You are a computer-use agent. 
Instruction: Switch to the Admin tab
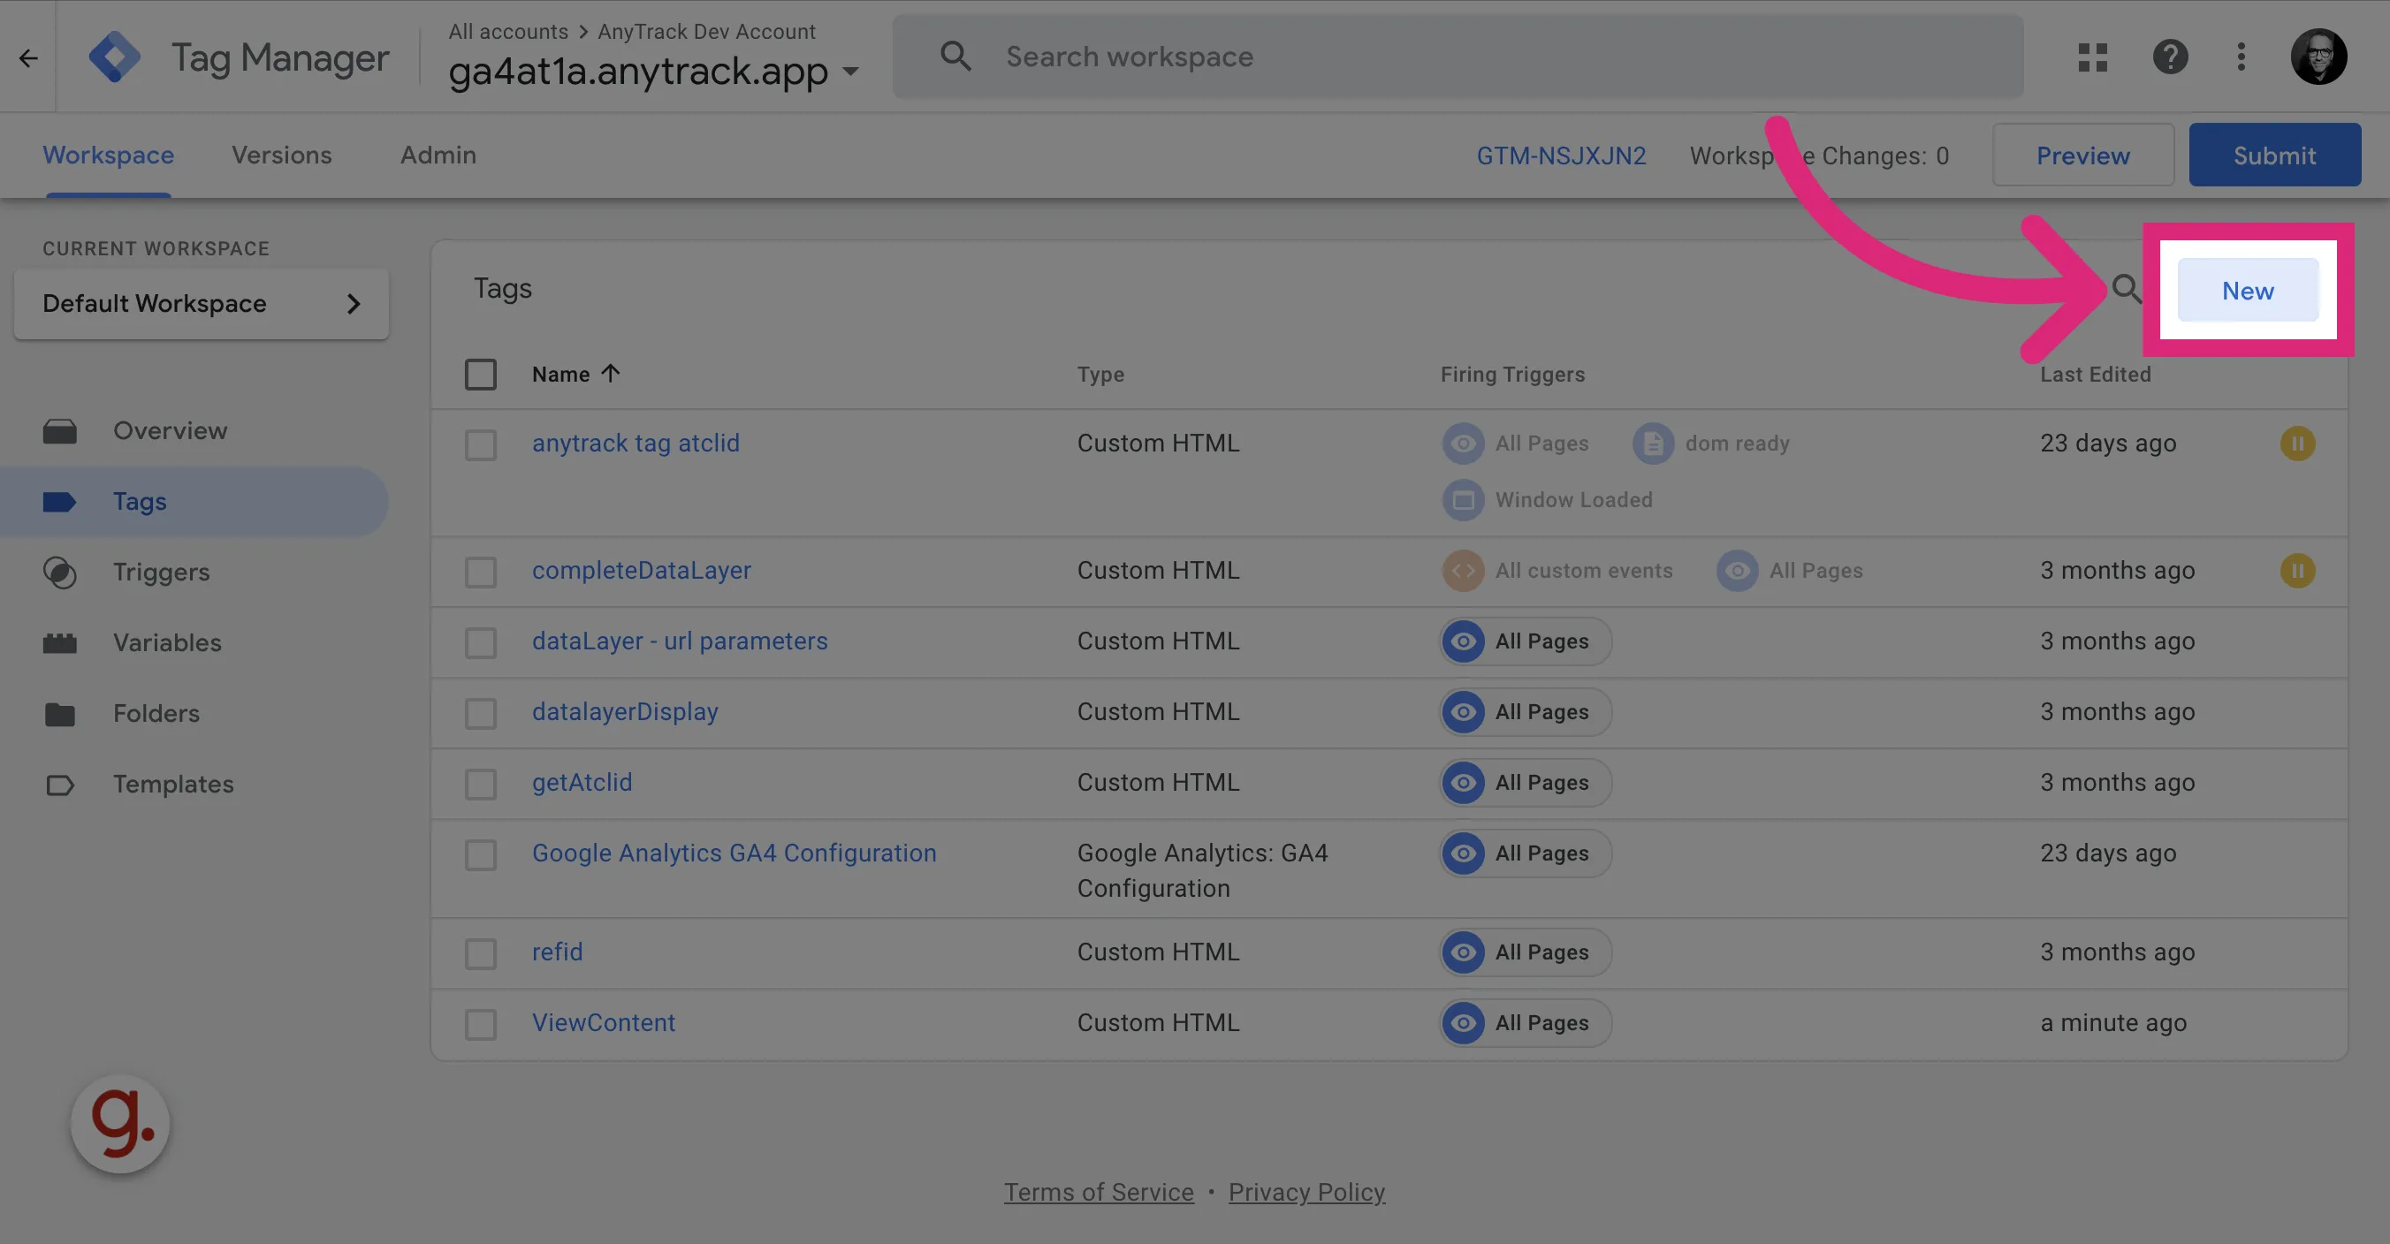[439, 155]
